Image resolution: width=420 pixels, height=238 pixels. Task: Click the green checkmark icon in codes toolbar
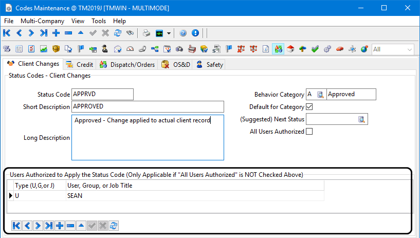pyautogui.click(x=315, y=49)
